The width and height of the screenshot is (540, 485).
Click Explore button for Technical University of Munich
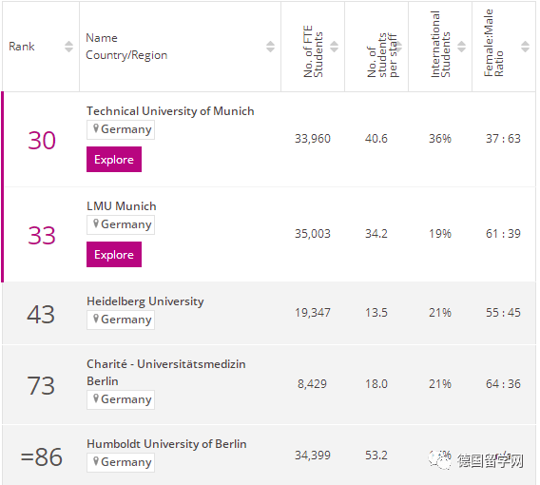[114, 159]
